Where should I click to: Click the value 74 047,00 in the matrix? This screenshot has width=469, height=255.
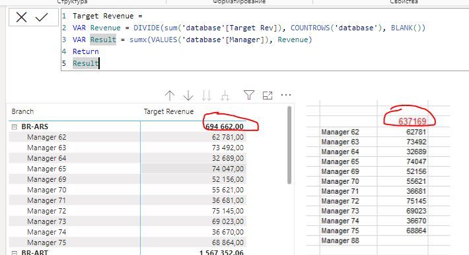(228, 169)
